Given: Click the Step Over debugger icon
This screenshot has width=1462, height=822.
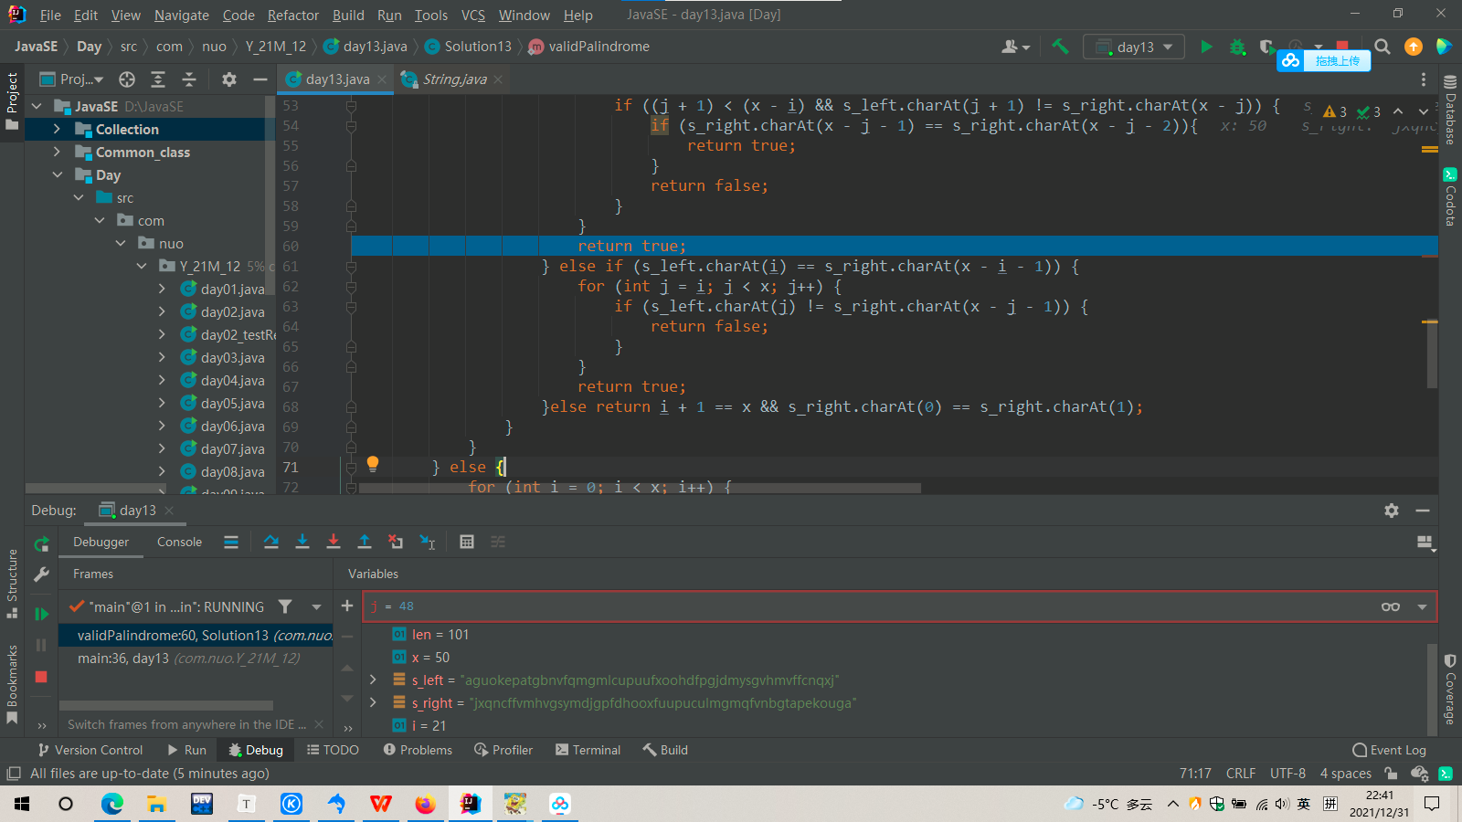Looking at the screenshot, I should 271,542.
